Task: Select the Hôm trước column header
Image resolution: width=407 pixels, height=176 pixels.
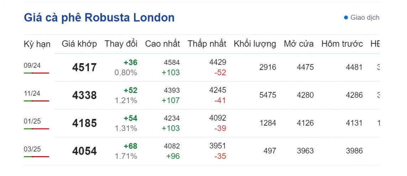Action: 342,44
